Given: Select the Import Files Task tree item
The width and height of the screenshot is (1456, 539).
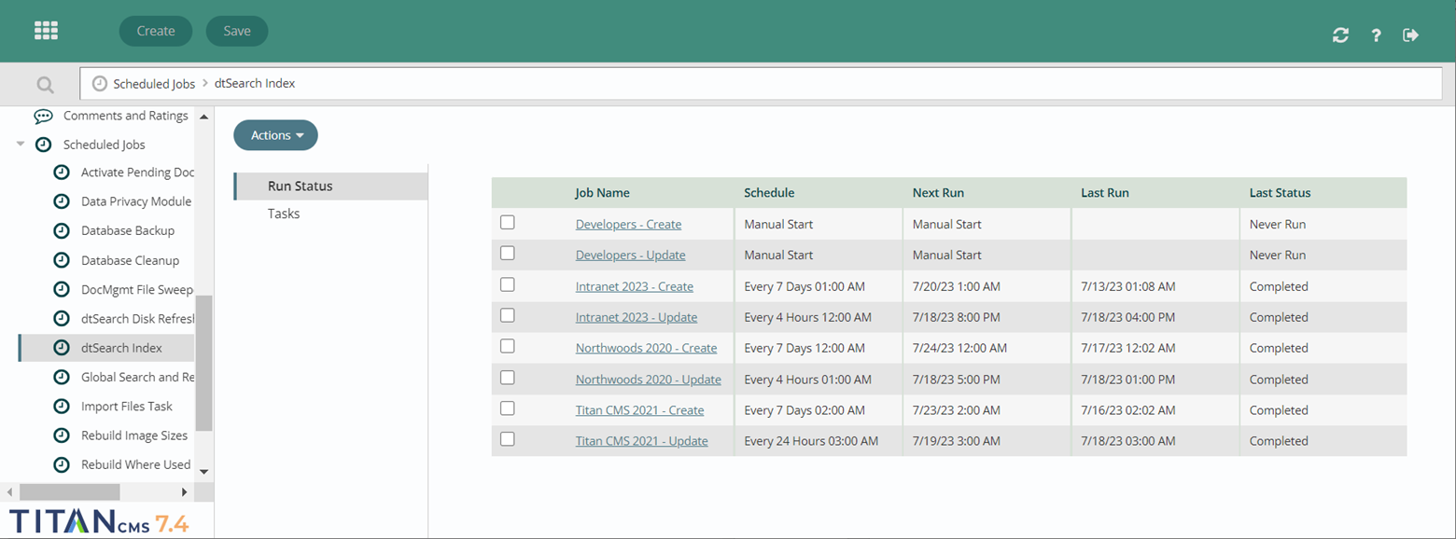Looking at the screenshot, I should coord(127,406).
